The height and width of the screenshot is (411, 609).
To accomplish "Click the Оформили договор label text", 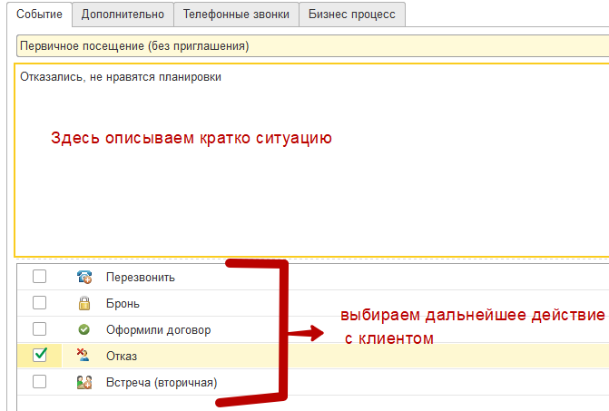I will (x=158, y=329).
